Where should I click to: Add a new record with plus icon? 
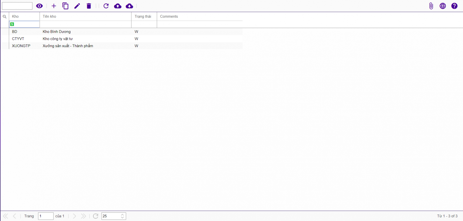click(54, 6)
